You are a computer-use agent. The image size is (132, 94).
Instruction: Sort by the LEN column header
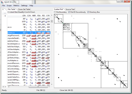pyautogui.click(x=24, y=16)
